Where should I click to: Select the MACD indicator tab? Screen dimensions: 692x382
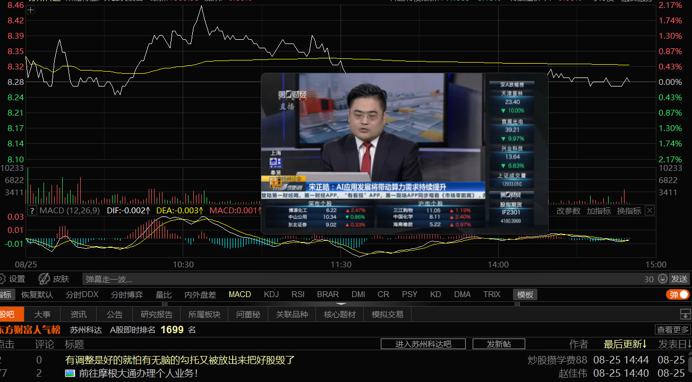click(x=240, y=294)
